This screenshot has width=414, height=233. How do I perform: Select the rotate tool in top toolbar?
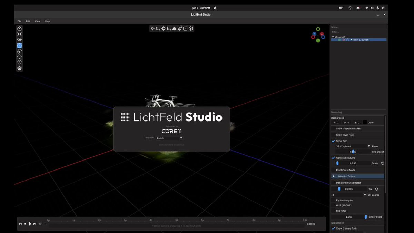[163, 29]
